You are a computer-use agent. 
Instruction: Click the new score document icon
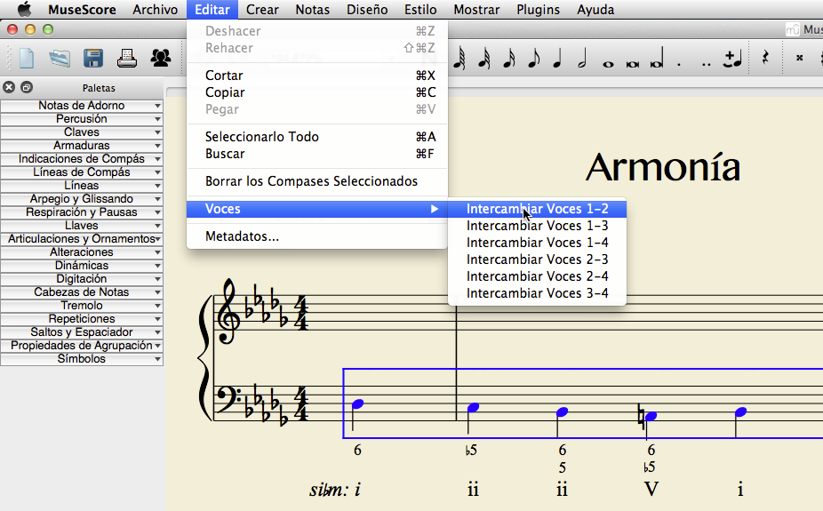pos(27,58)
